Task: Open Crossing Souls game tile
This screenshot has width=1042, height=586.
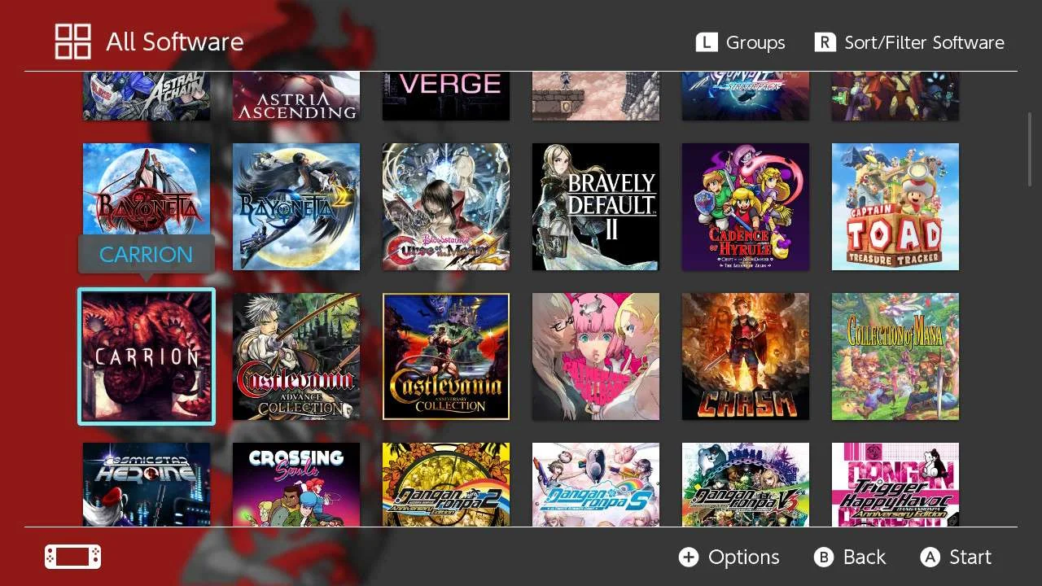Action: 296,484
